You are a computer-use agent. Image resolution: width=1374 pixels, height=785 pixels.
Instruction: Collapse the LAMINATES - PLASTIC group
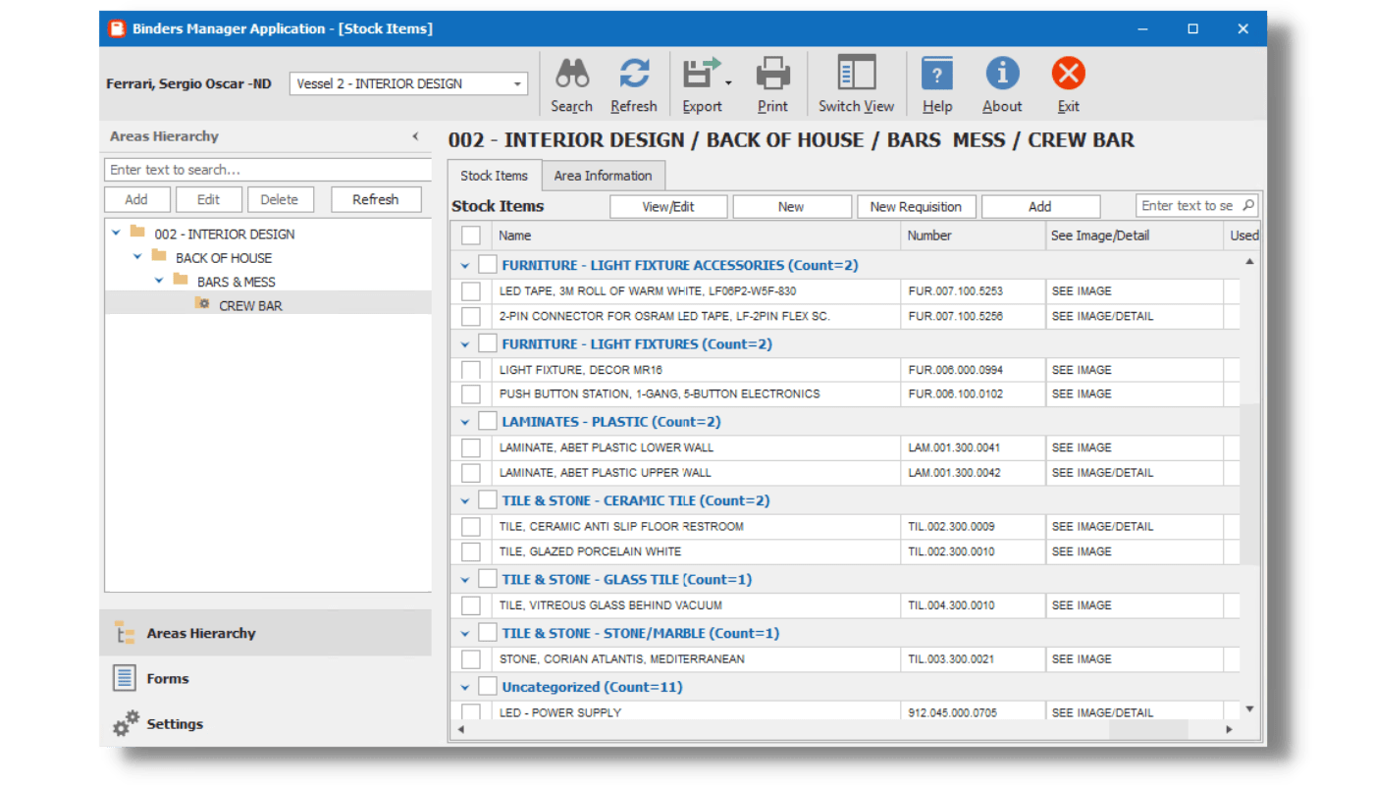coord(463,421)
